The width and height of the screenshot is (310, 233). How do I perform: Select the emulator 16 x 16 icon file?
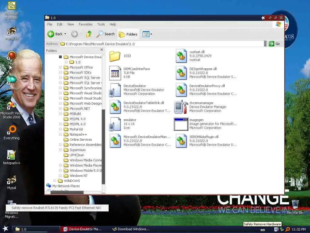tap(115, 124)
